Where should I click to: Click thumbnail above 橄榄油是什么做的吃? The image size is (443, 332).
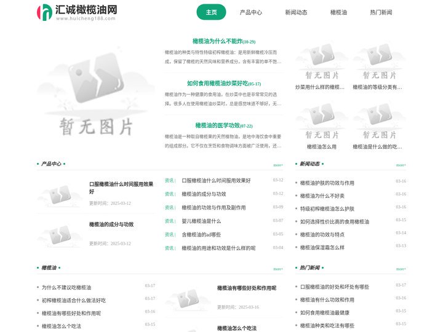[379, 121]
